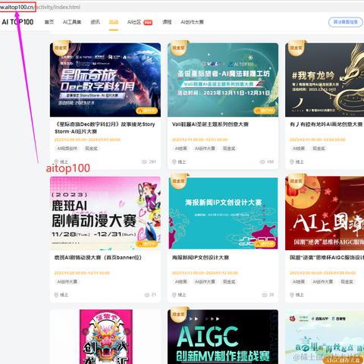364x364 pixels.
Task: Click 现金奖 tag on 海报新闻 card
Action: pos(229,281)
